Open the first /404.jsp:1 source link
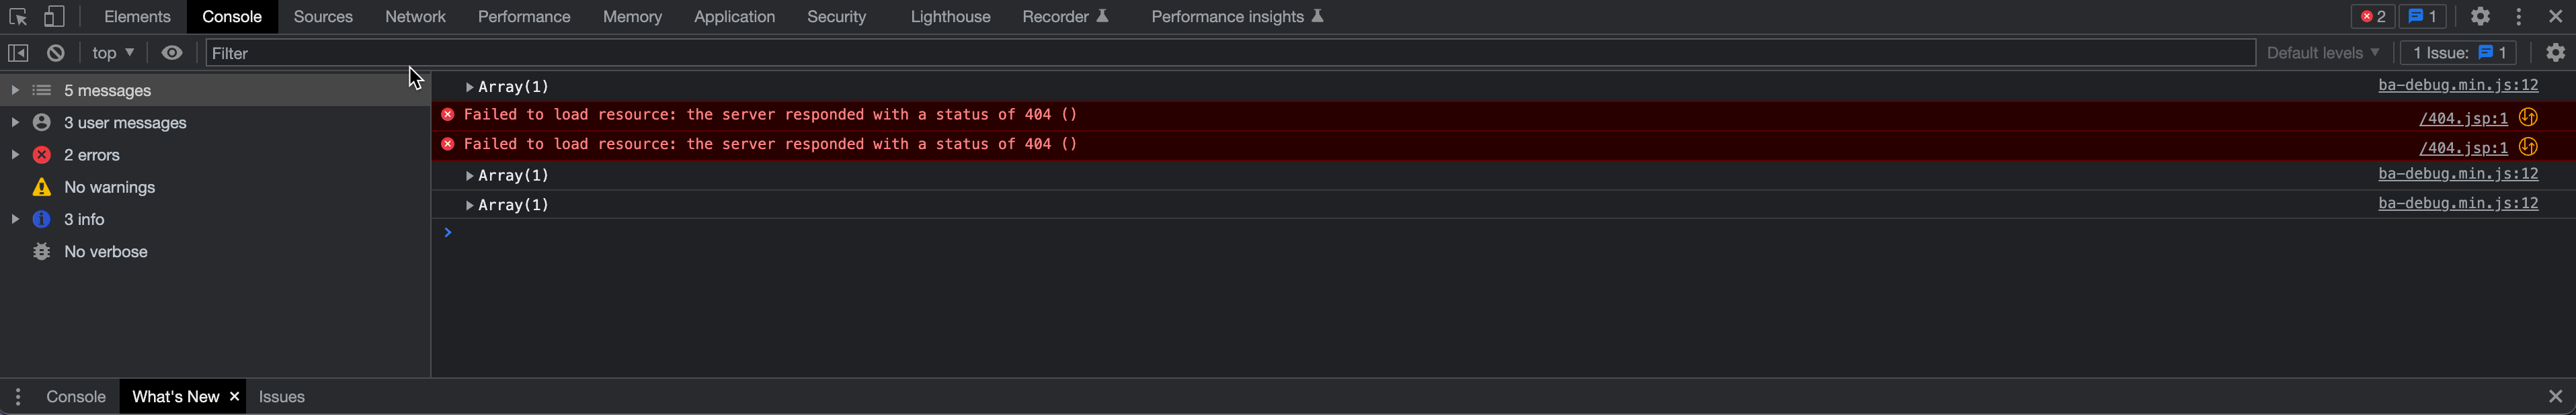Screen dimensions: 2576x415 tap(2463, 118)
